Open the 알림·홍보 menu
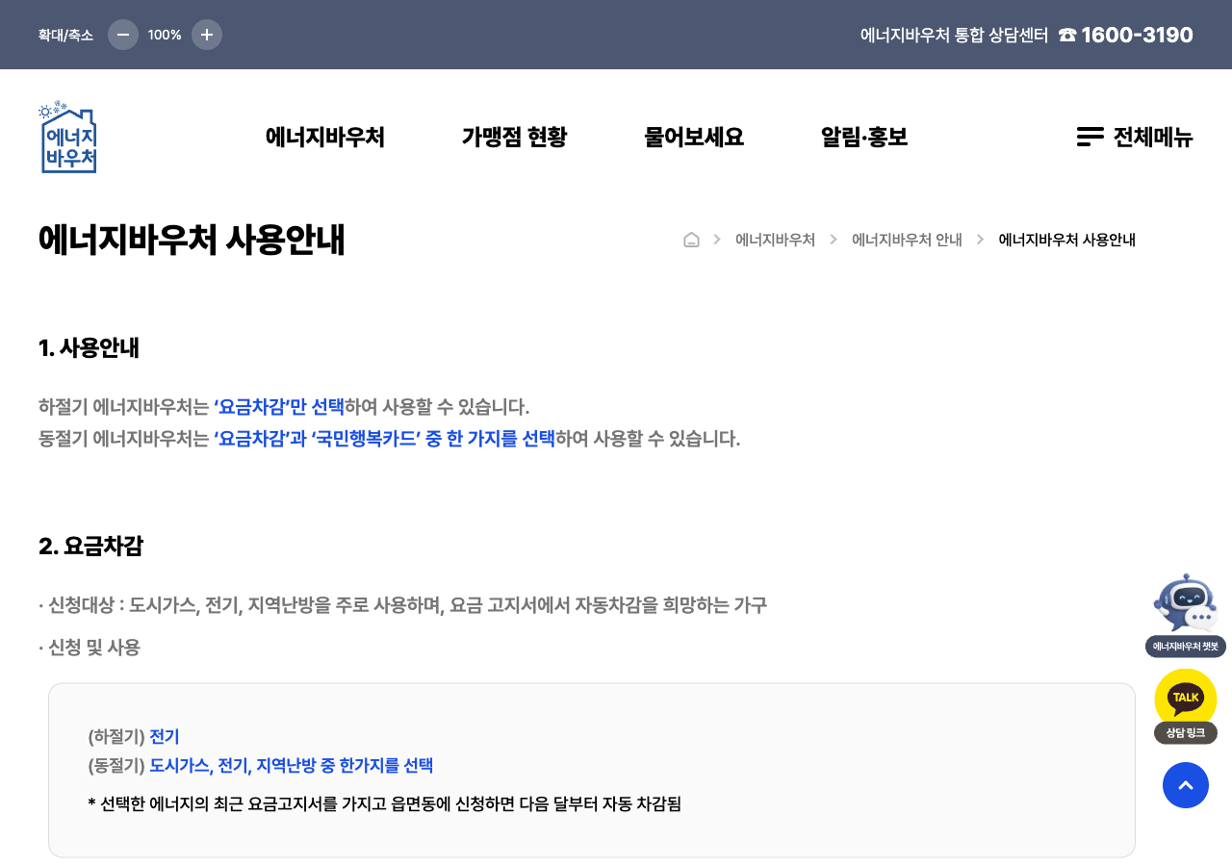Image resolution: width=1232 pixels, height=866 pixels. point(864,137)
